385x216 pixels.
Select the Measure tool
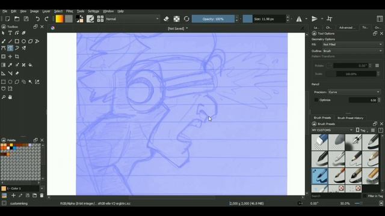coord(10,73)
